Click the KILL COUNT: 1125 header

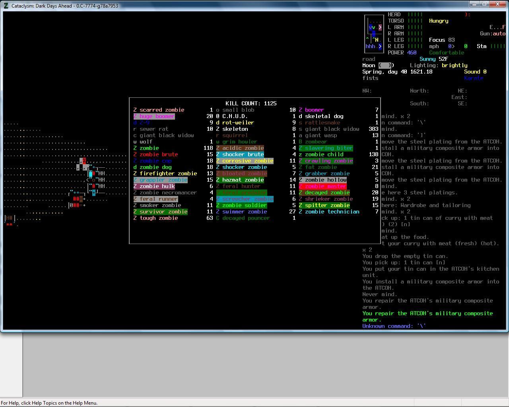pyautogui.click(x=251, y=103)
